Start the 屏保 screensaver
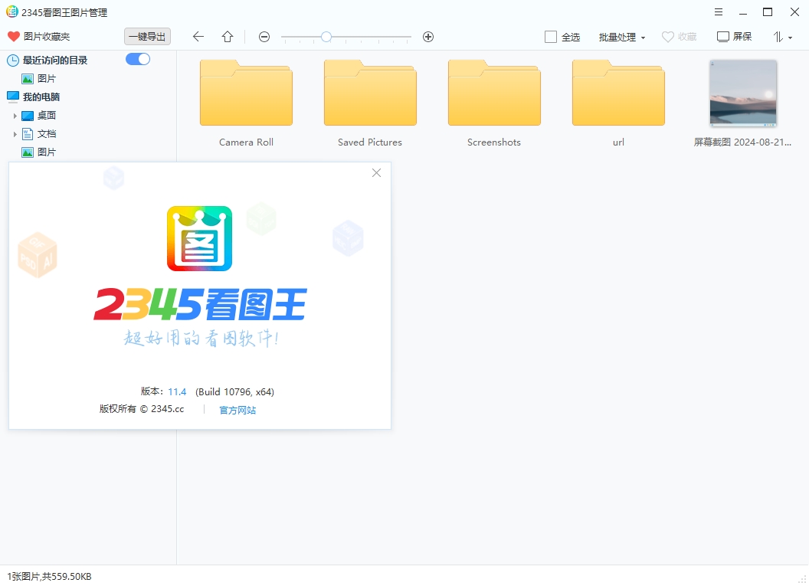 tap(734, 37)
